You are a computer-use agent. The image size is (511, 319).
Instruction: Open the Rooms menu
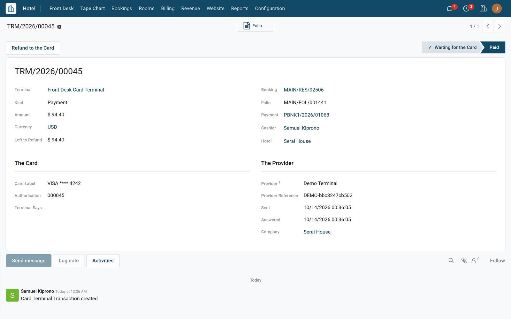pos(147,9)
